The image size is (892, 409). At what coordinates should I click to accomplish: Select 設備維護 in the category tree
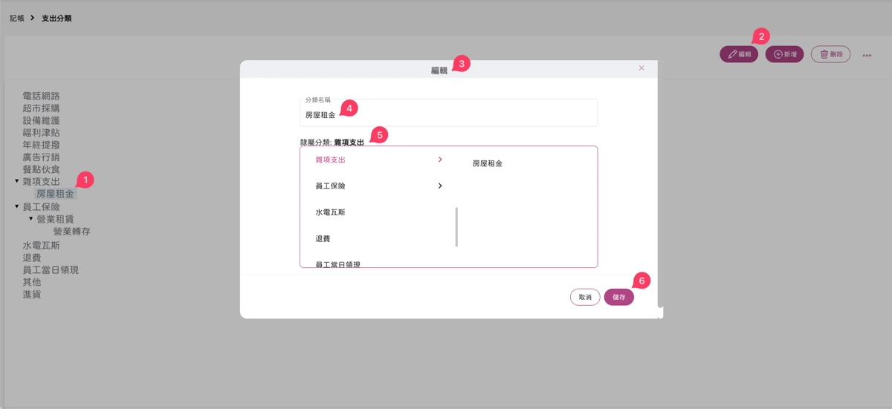click(x=41, y=120)
